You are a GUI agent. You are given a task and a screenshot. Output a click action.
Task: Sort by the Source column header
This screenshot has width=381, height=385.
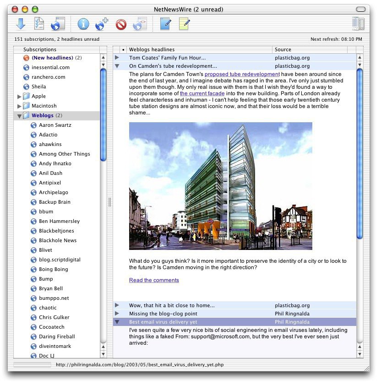pyautogui.click(x=310, y=49)
